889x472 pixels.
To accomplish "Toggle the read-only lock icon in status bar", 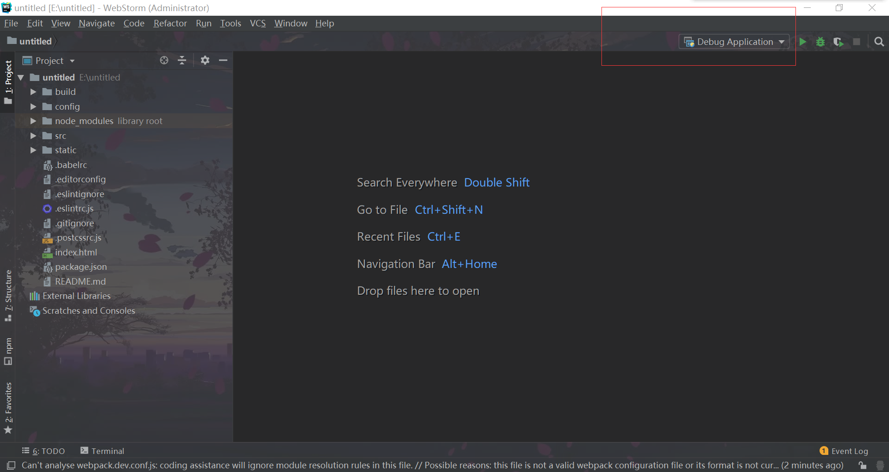I will [862, 465].
